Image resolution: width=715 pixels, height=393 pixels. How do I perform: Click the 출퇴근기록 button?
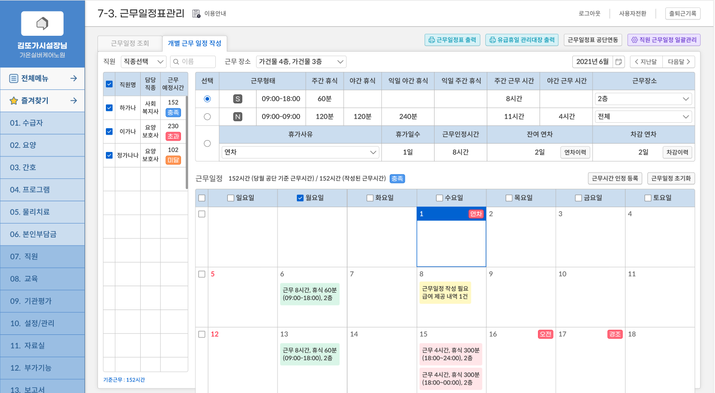click(x=683, y=13)
